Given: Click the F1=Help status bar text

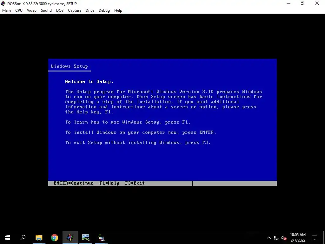Looking at the screenshot, I should pos(109,183).
